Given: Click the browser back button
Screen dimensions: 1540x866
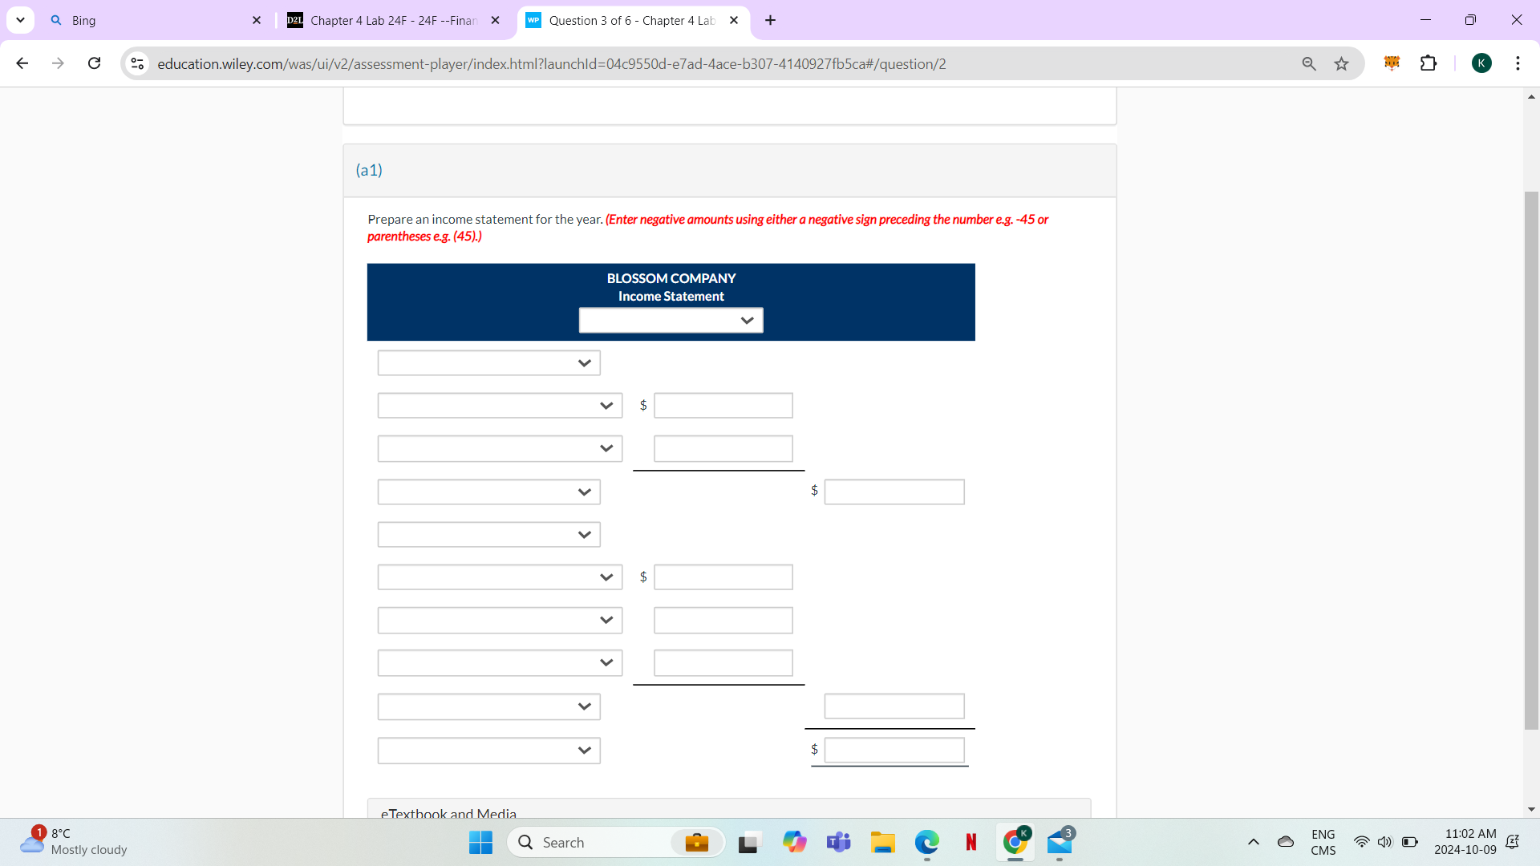Looking at the screenshot, I should click(x=22, y=63).
